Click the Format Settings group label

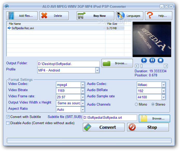pyautogui.click(x=20, y=80)
